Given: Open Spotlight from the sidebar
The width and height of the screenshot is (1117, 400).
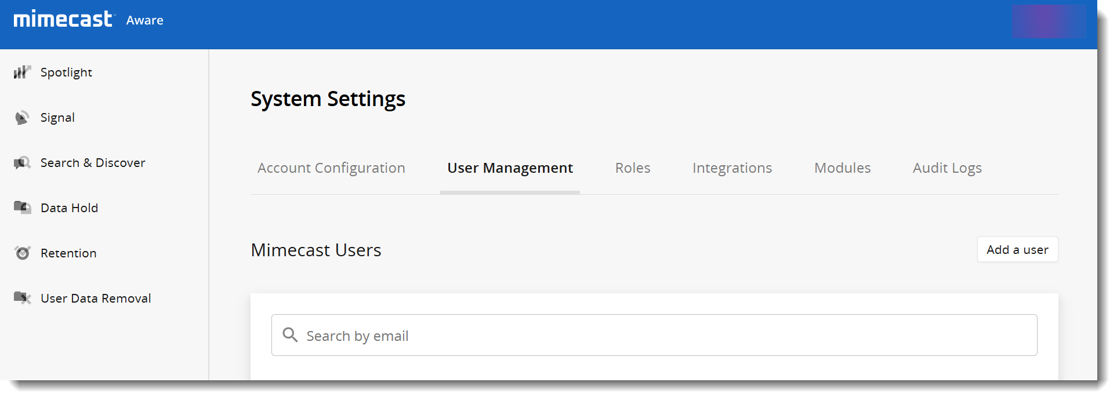Looking at the screenshot, I should pyautogui.click(x=66, y=72).
